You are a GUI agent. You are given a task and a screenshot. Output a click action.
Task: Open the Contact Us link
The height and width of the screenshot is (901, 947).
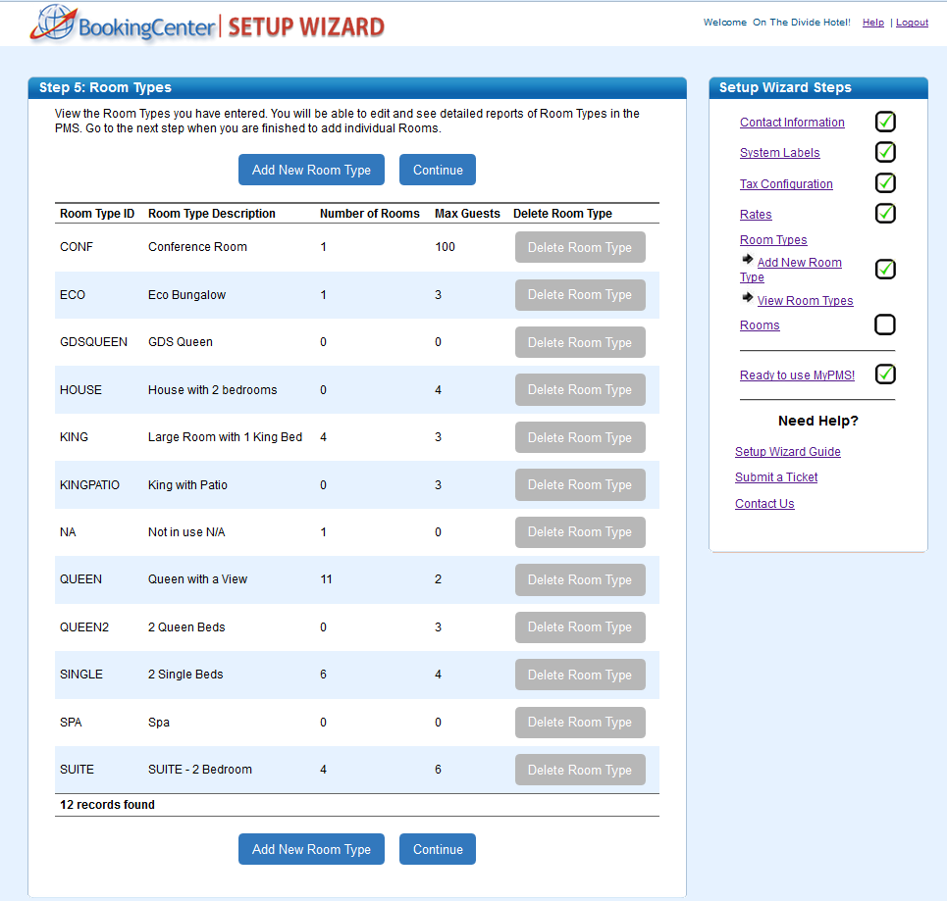click(x=764, y=504)
